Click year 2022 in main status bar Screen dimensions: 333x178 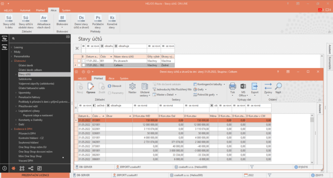click(249, 175)
